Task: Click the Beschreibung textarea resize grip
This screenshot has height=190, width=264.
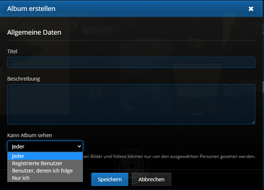Action: click(254, 122)
